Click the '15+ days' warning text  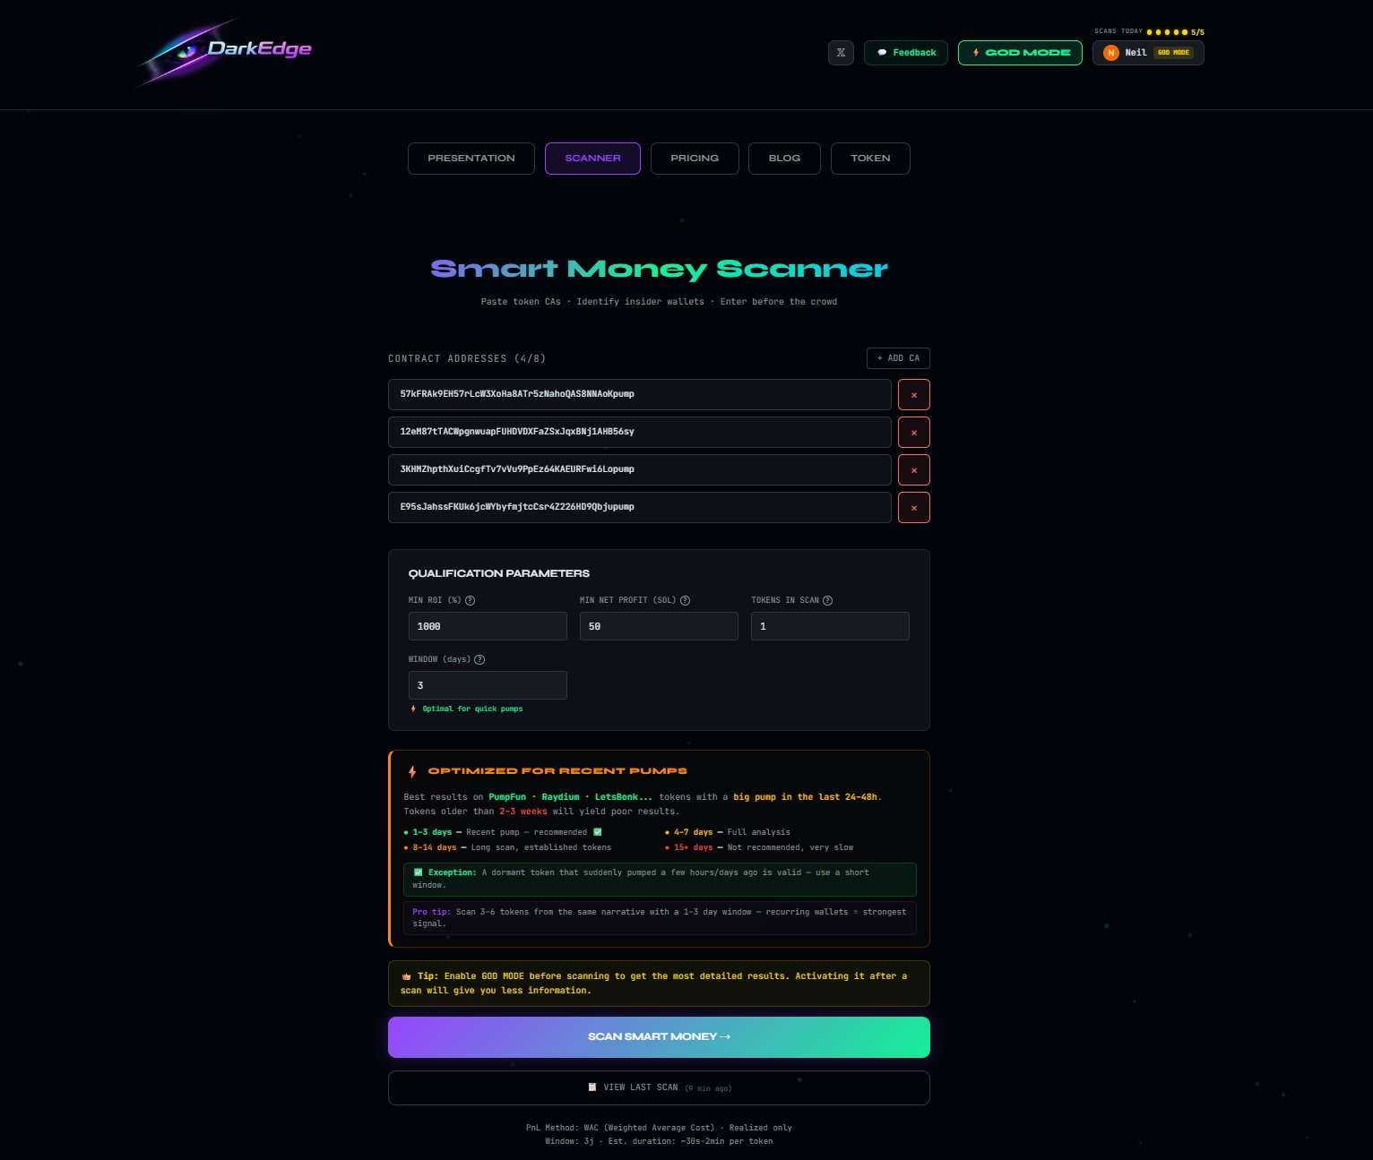point(759,847)
